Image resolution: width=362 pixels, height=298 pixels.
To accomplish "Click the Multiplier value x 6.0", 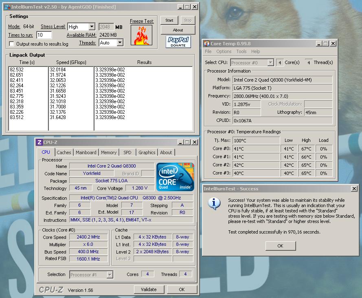I will 88,244.
